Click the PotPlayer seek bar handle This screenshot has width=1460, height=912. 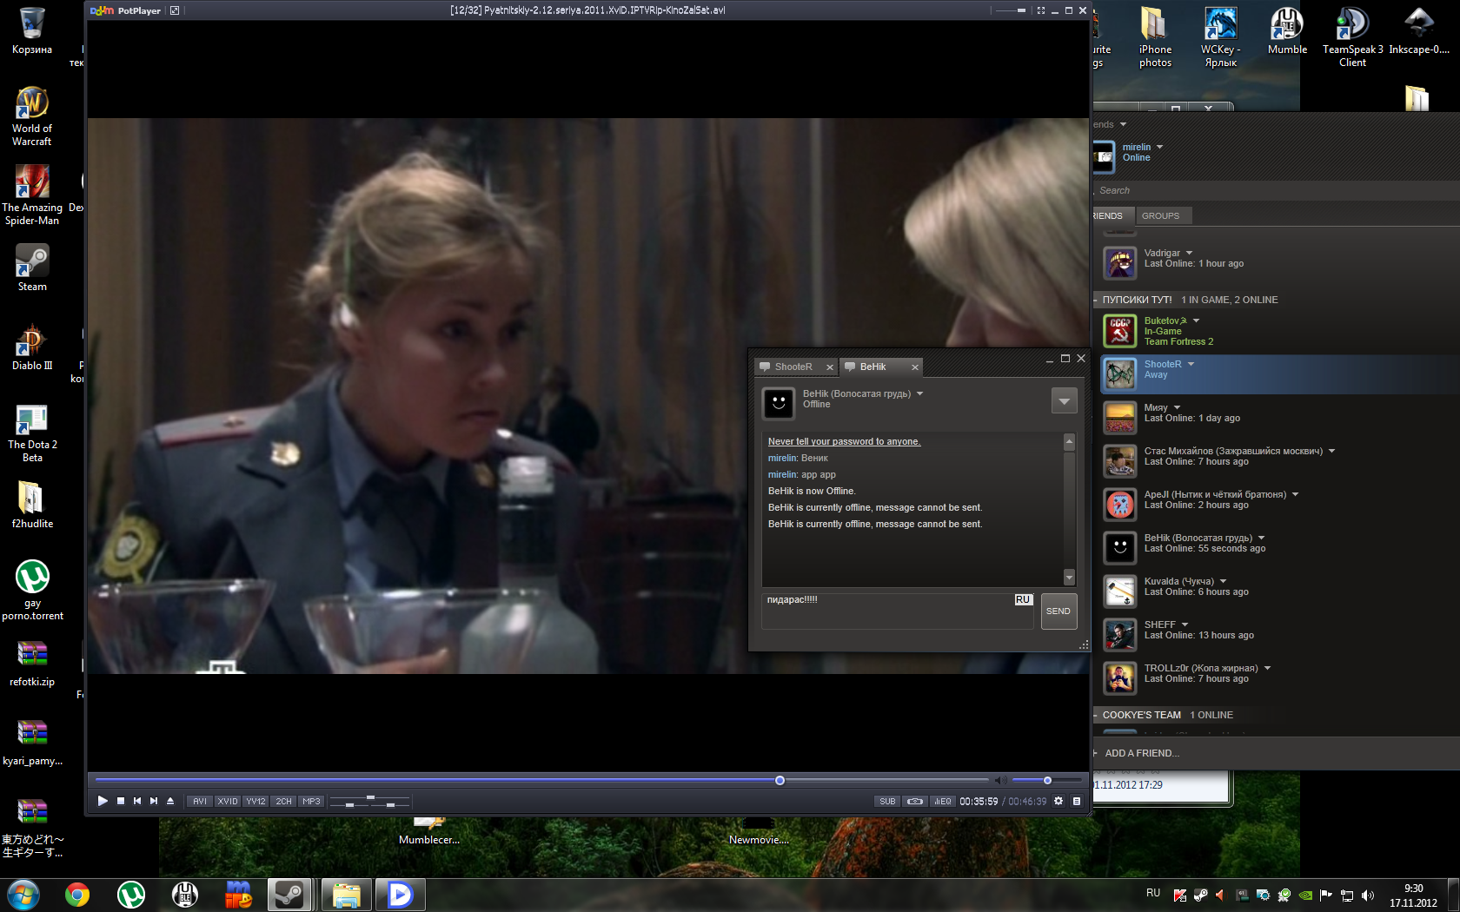pos(780,780)
